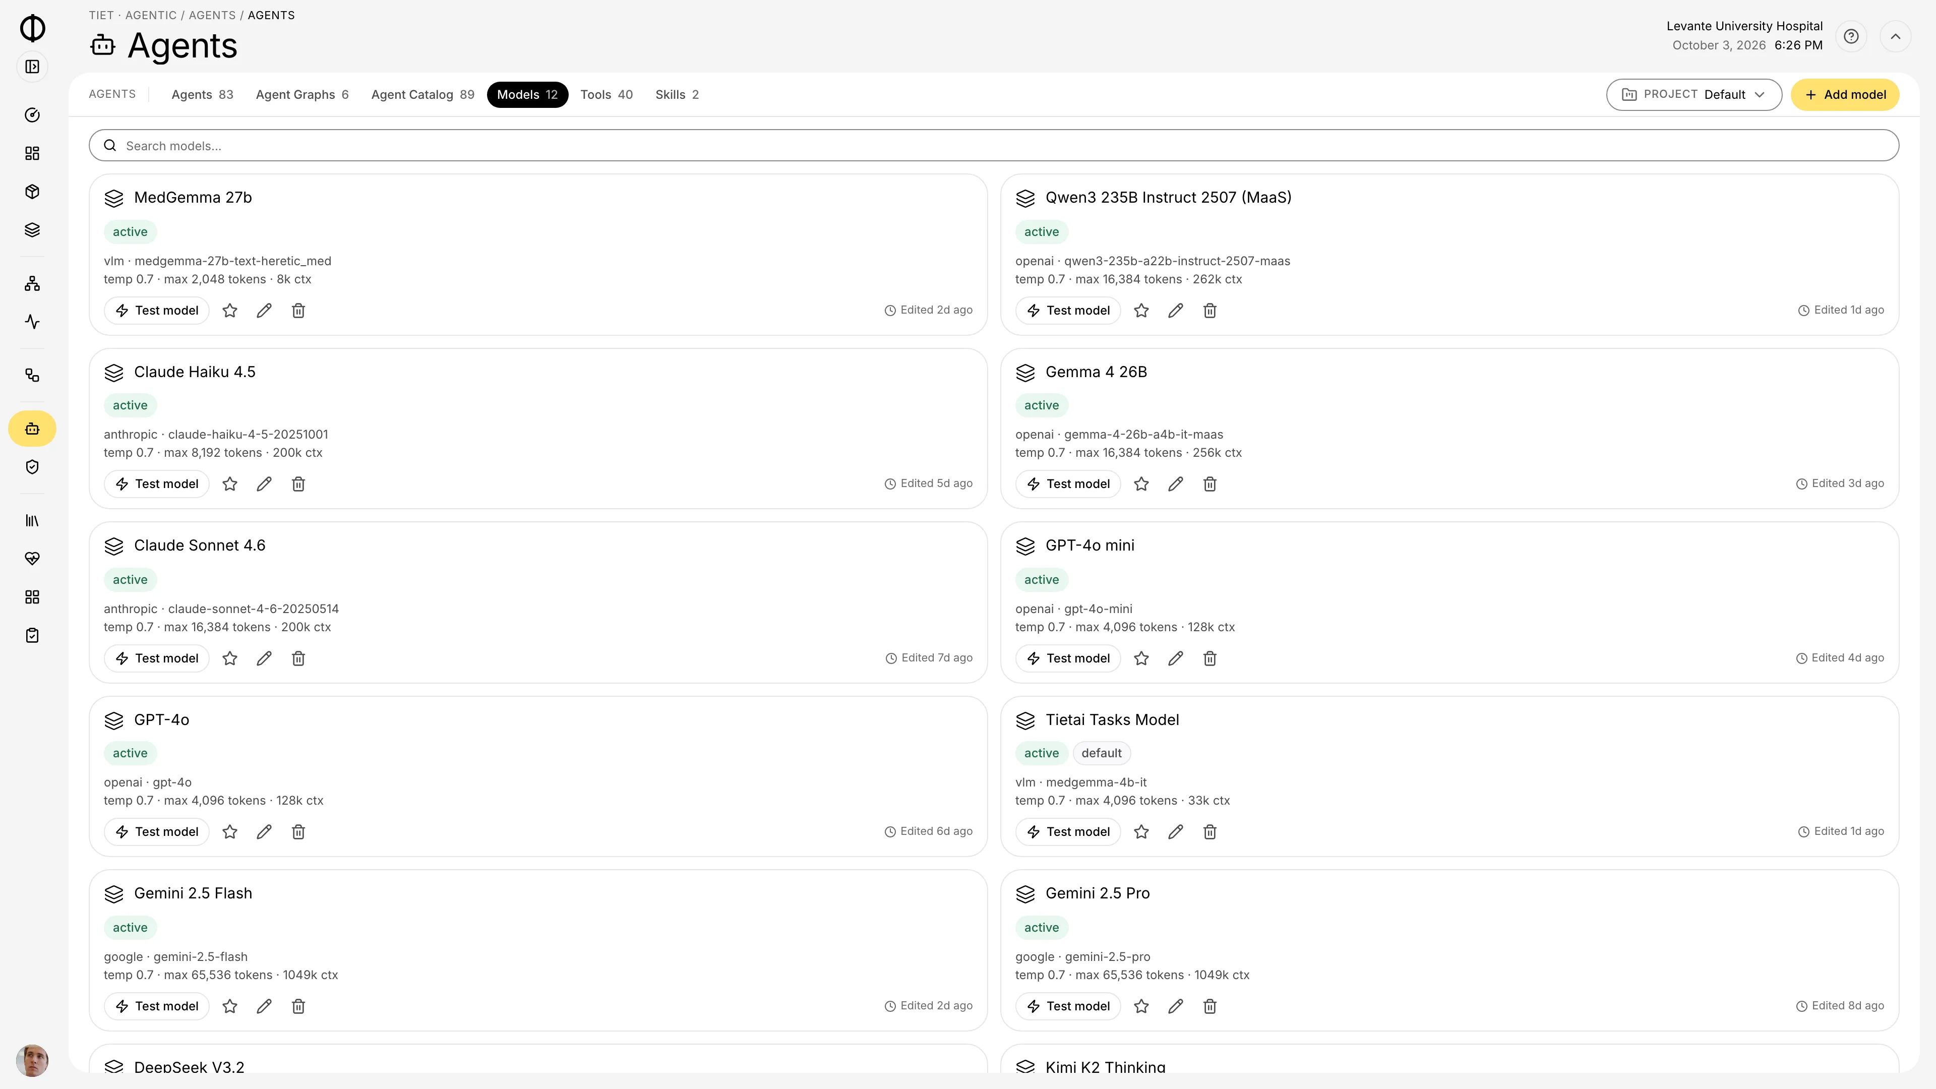Screen dimensions: 1936x1089
Task: Favorite the MedGemma 27b model with star
Action: 230,311
